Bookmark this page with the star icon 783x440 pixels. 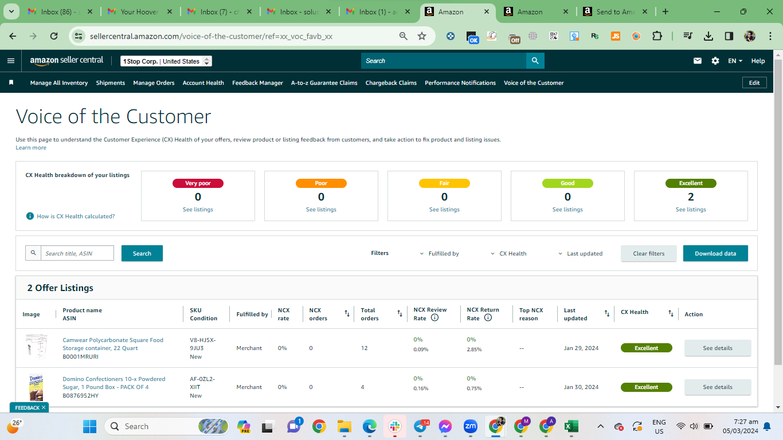click(422, 36)
